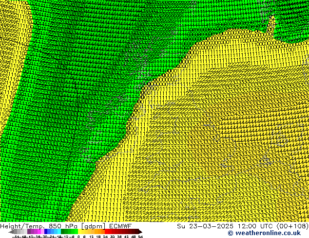
Task: Select the cyan legend swatch near -18
Action: (59, 232)
